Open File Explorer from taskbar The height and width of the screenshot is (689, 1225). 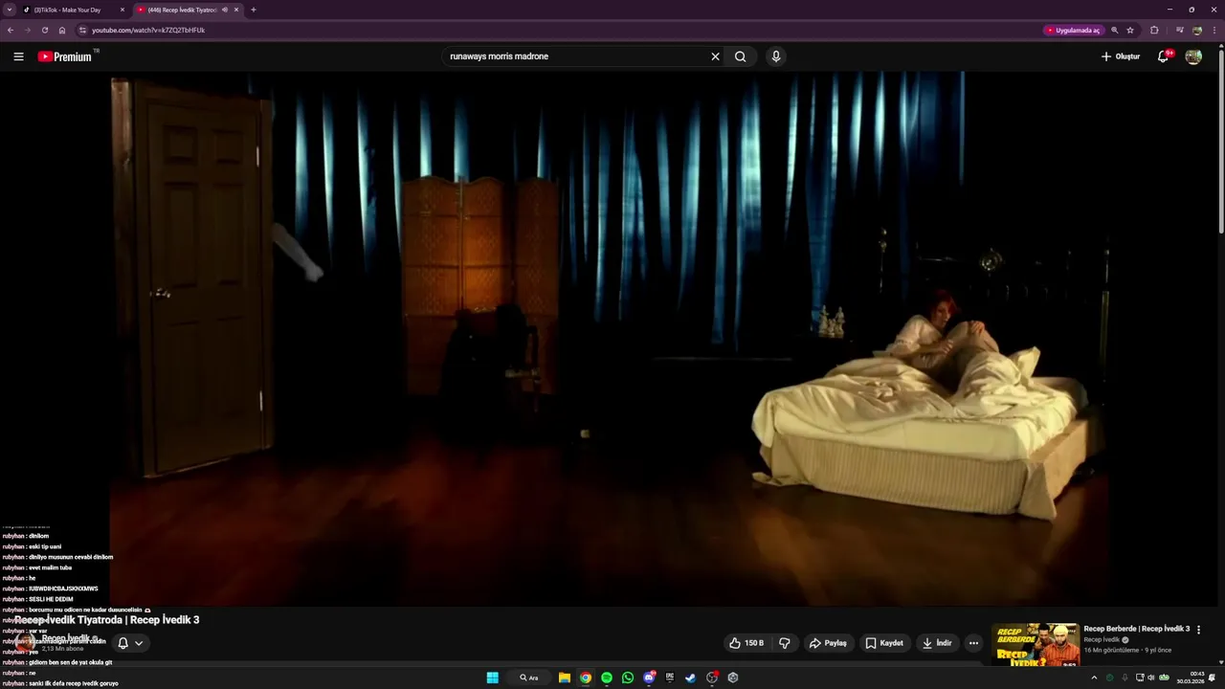[x=565, y=678]
